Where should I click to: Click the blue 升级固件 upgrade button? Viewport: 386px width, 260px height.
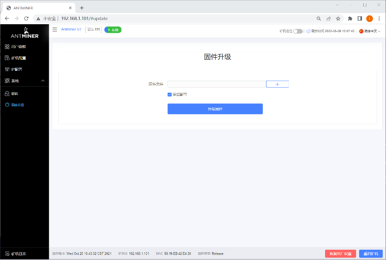(215, 109)
